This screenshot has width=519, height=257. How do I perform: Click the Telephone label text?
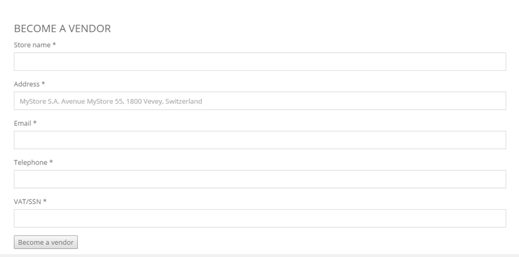(31, 163)
